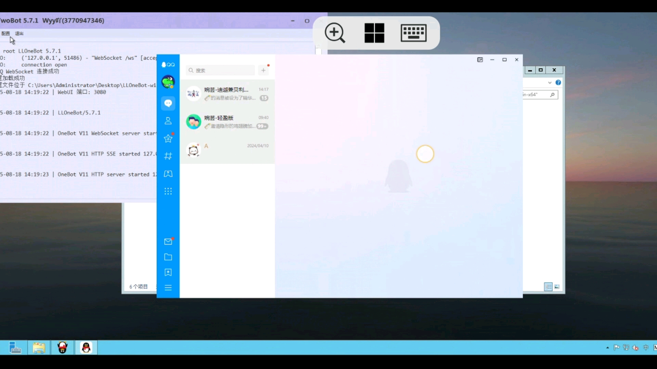
Task: Open the QQ channels hash icon
Action: (x=168, y=156)
